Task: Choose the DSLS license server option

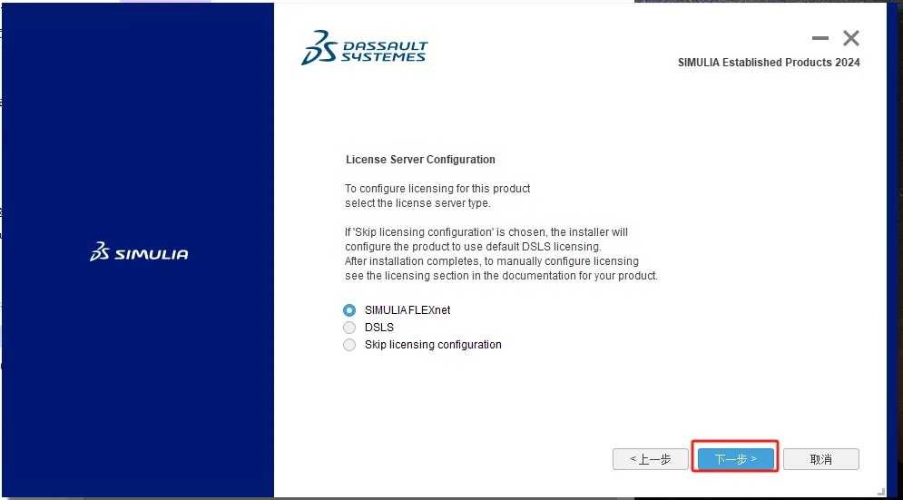Action: click(349, 328)
